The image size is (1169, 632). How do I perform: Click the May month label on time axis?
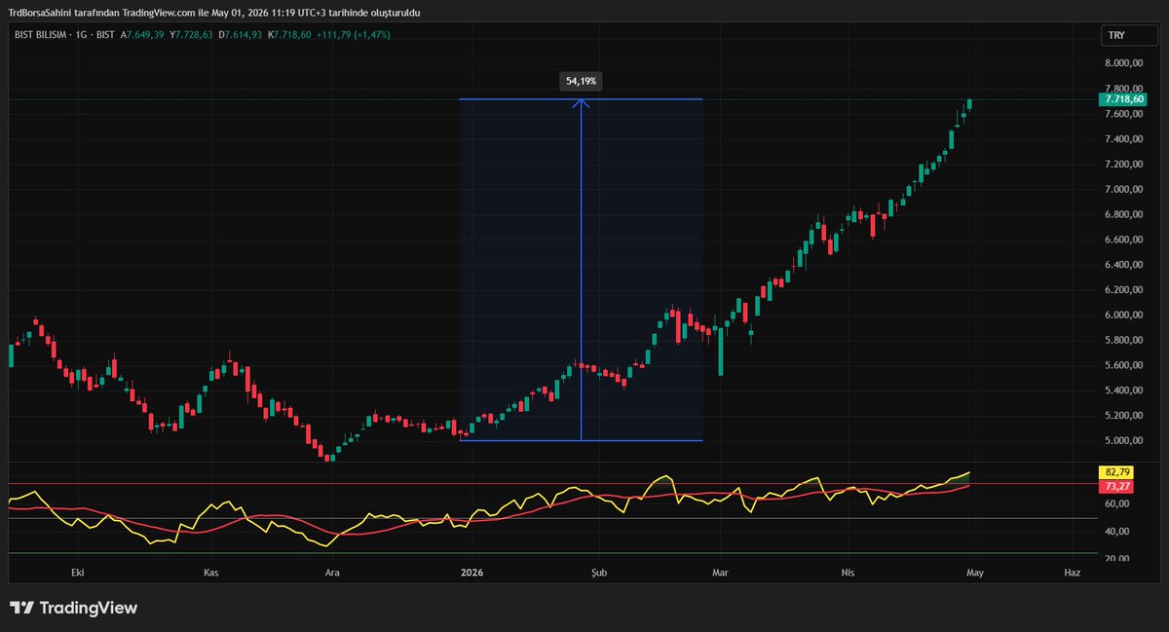(976, 574)
